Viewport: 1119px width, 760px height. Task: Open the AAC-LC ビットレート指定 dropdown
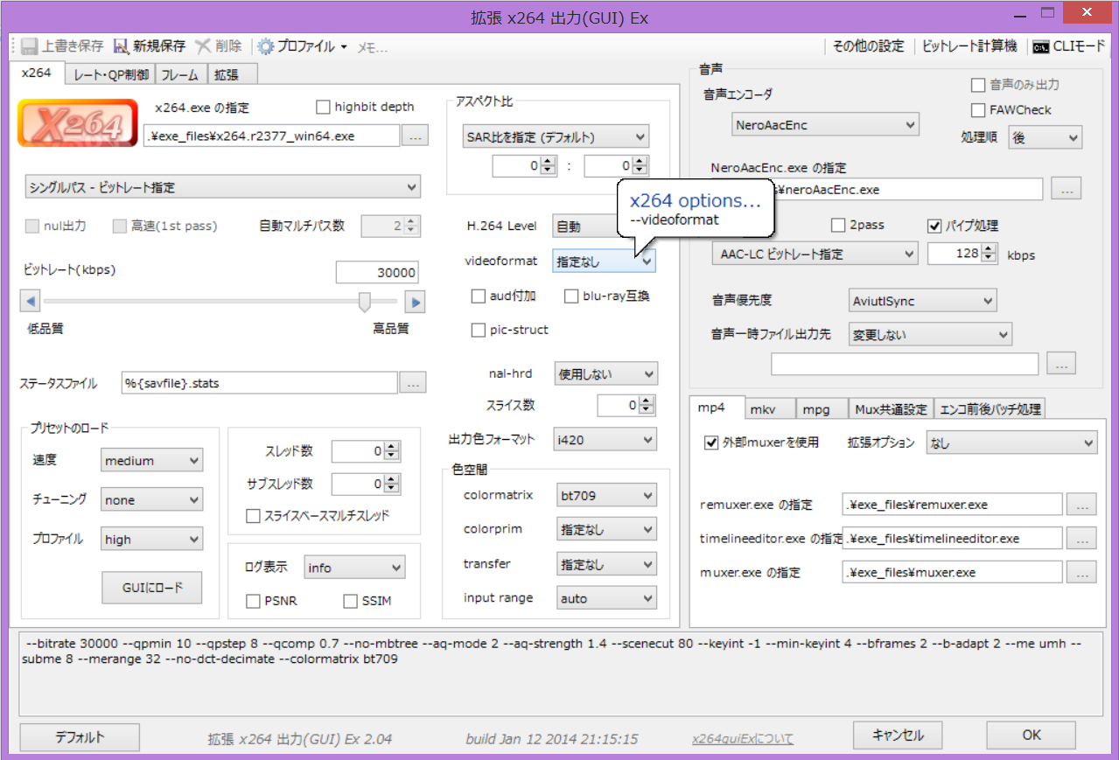pyautogui.click(x=815, y=254)
